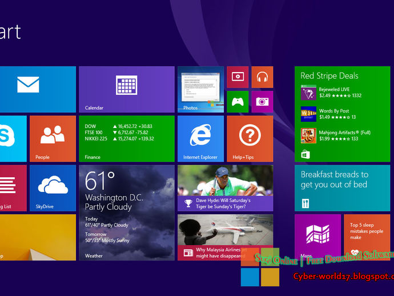The height and width of the screenshot is (296, 394).
Task: Click the Tomorrow forecast text
Action: [107, 237]
